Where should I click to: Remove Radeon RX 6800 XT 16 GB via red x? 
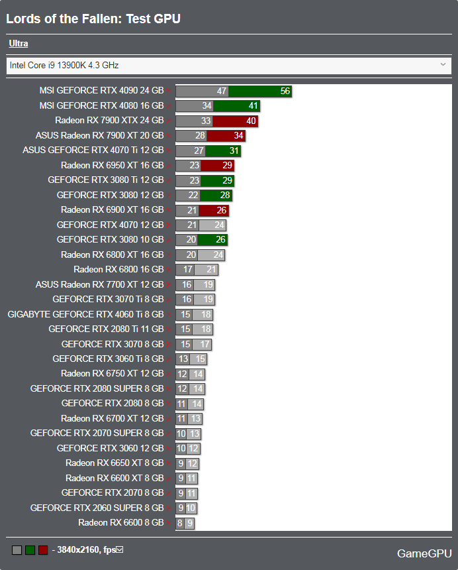coord(169,255)
